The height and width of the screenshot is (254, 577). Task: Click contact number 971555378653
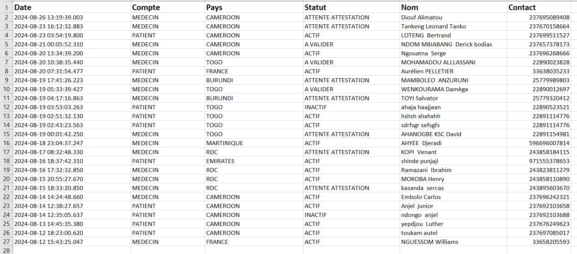tap(549, 161)
